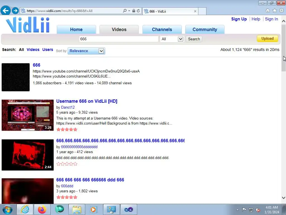Open the Community tab

(x=205, y=29)
